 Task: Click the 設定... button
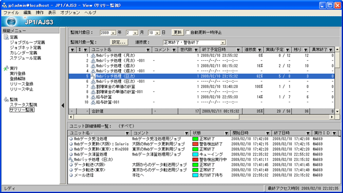(119, 42)
